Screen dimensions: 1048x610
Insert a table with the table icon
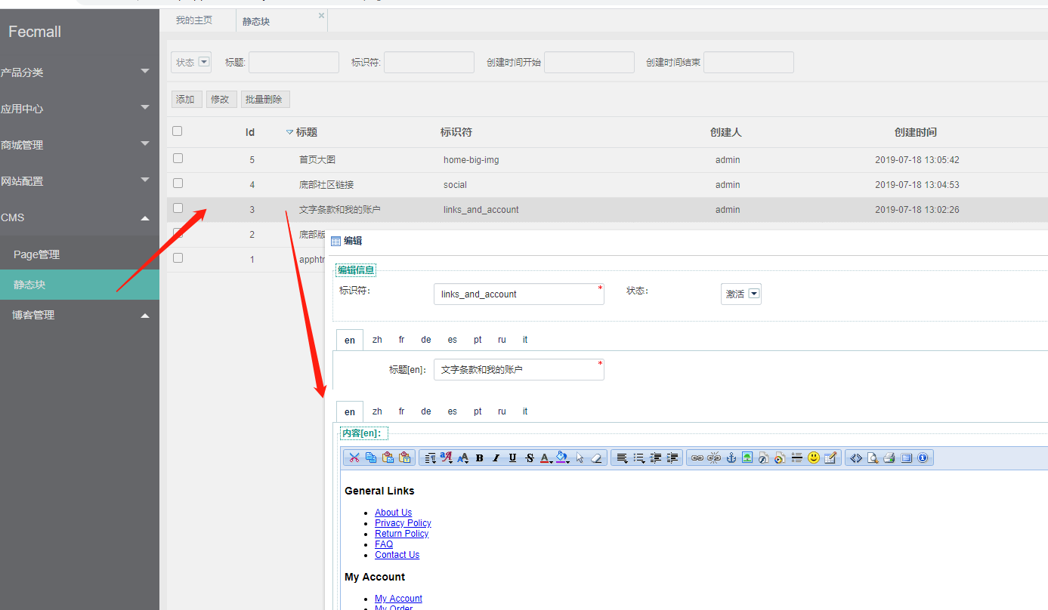coord(830,457)
